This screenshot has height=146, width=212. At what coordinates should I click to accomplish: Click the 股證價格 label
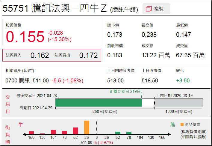click(13, 25)
